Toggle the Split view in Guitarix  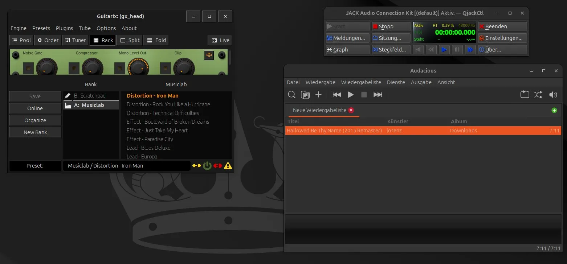click(130, 40)
